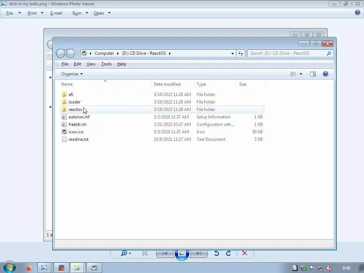
Task: Open the Explorer File menu
Action: pos(65,64)
